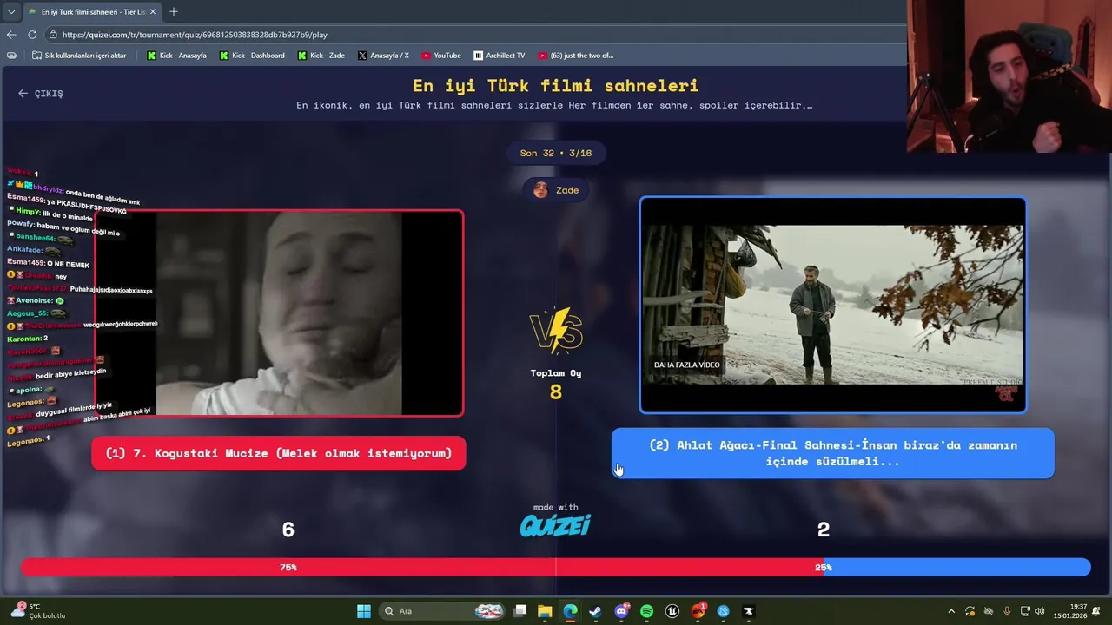Click the site info icon in address bar
The image size is (1112, 625).
click(x=53, y=35)
